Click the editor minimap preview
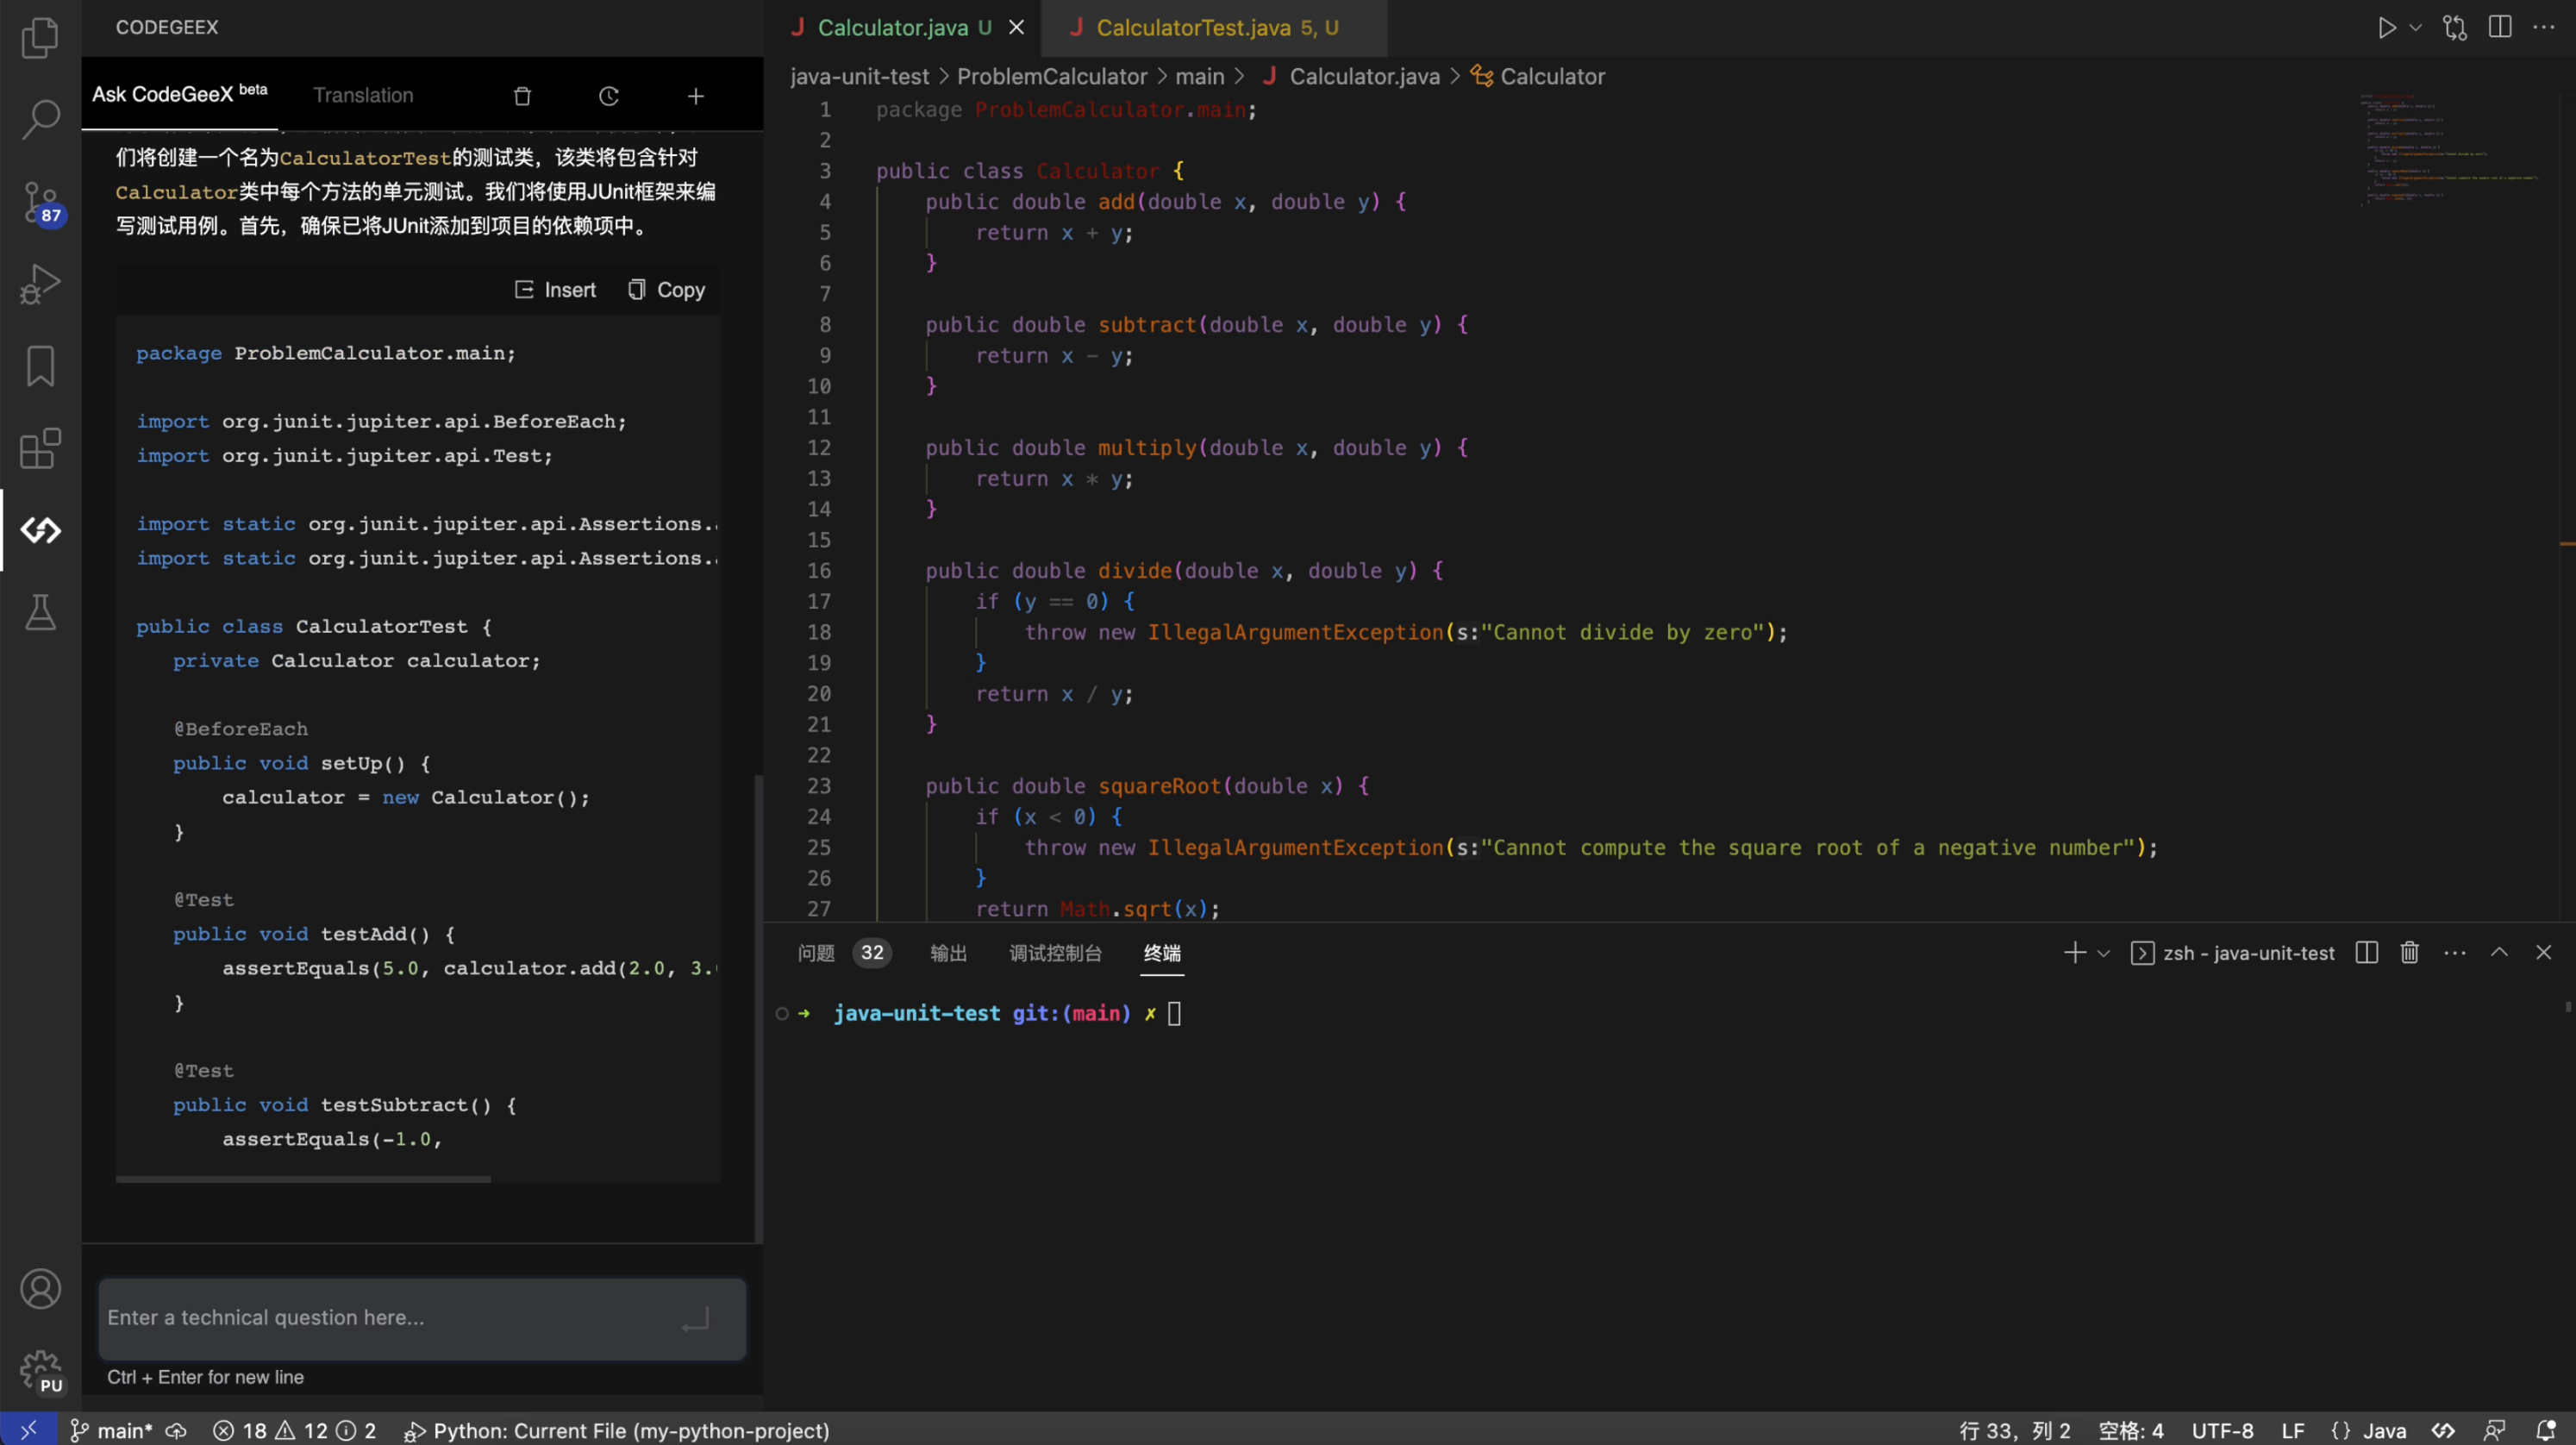Viewport: 2576px width, 1445px height. point(2450,150)
